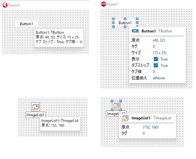
Task: Toggle the タブストップ True checkbox
Action: pos(156,65)
